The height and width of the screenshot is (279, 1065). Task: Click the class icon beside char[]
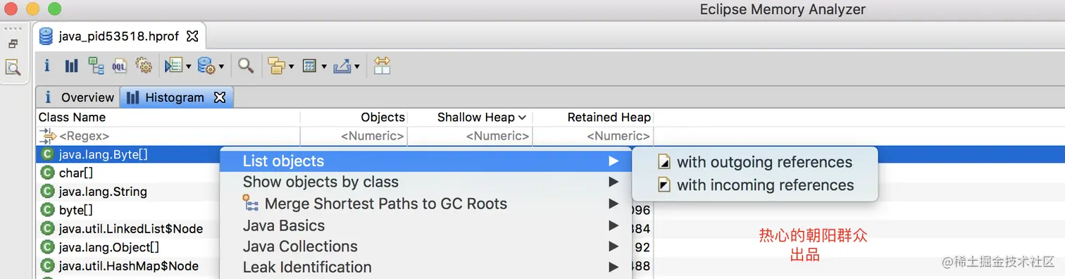(47, 173)
